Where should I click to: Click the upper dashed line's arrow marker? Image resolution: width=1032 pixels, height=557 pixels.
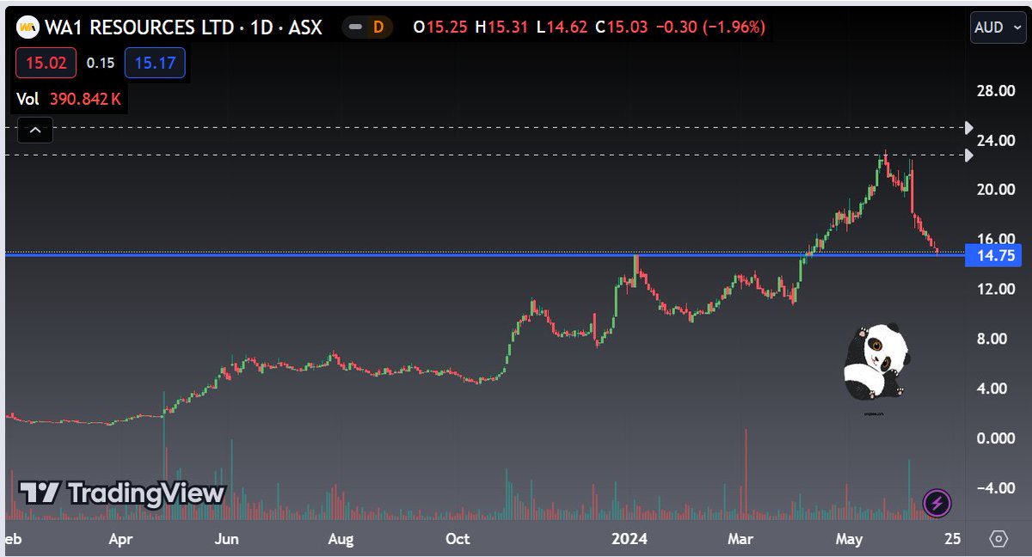pos(969,127)
